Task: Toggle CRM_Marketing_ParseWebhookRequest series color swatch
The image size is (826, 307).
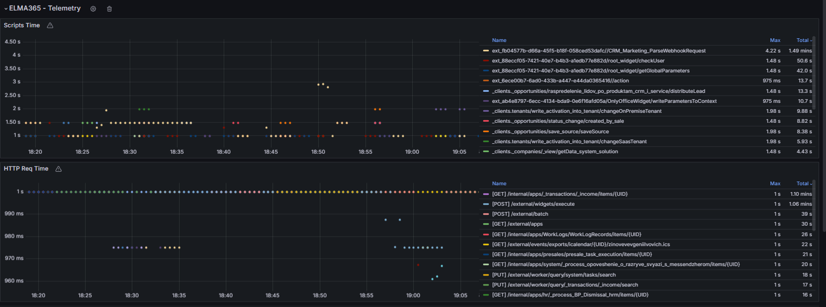Action: [486, 51]
